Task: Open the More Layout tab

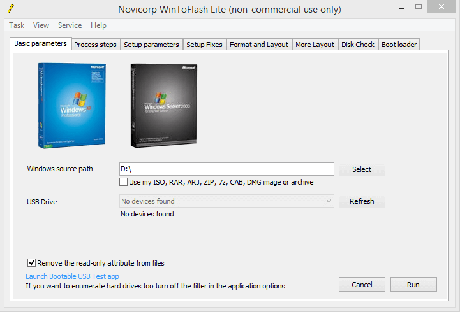Action: [x=315, y=45]
